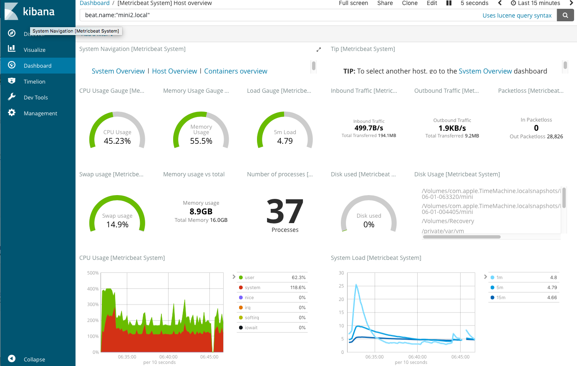Image resolution: width=577 pixels, height=366 pixels.
Task: Click the Disk Usage horizontal scrollbar
Action: click(461, 237)
